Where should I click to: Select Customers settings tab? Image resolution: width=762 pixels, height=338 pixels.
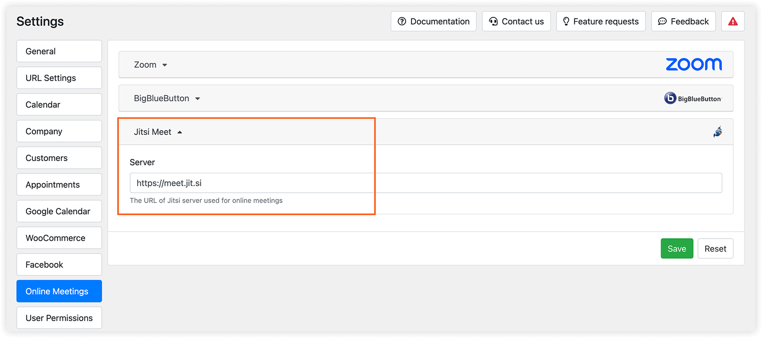click(x=59, y=158)
